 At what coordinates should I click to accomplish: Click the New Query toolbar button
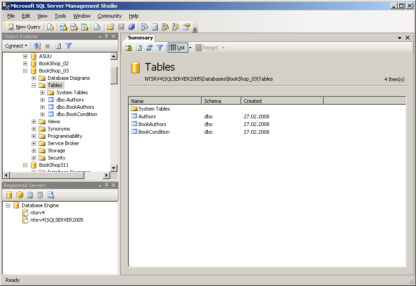coord(24,27)
